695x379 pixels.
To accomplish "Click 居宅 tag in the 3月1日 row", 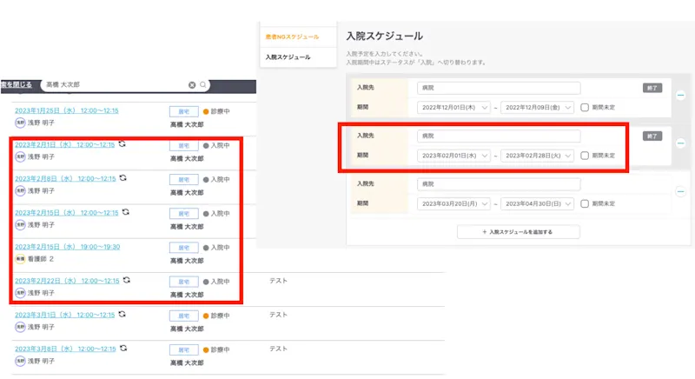I will (184, 316).
